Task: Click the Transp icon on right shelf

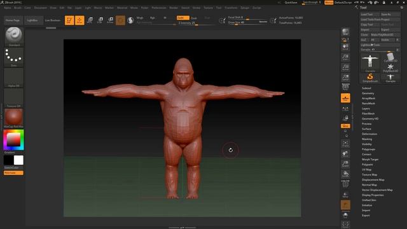Action: [345, 195]
